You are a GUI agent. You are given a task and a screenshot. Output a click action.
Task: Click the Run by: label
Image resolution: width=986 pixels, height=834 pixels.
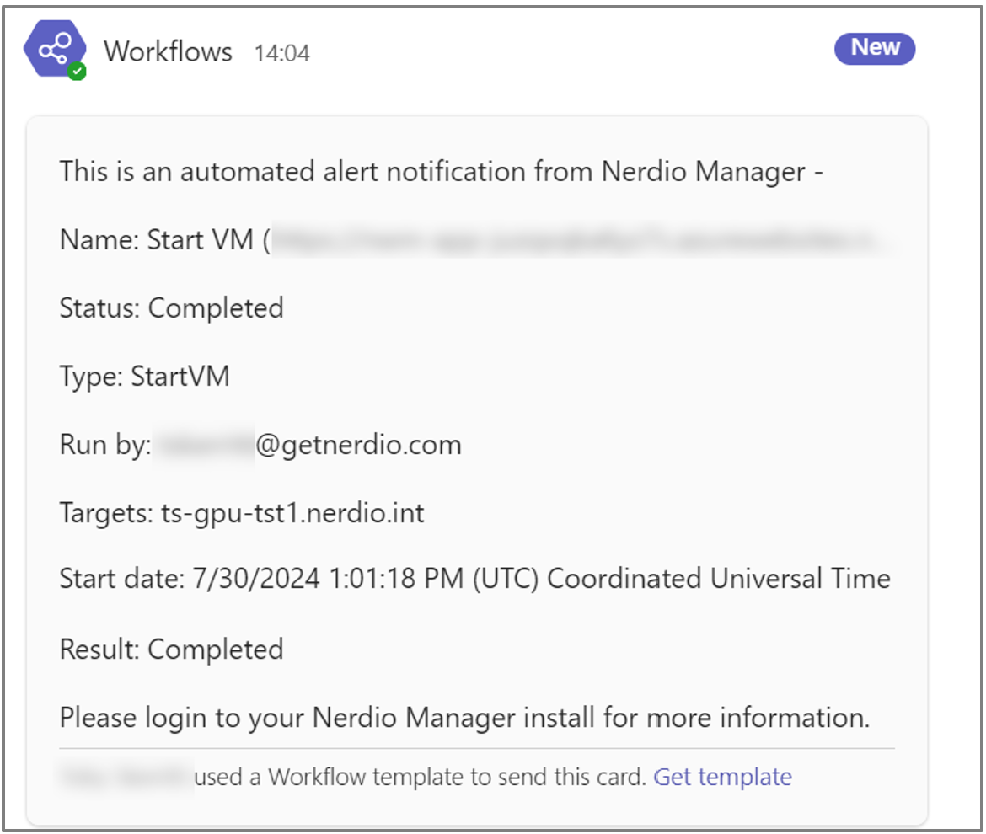[x=104, y=445]
